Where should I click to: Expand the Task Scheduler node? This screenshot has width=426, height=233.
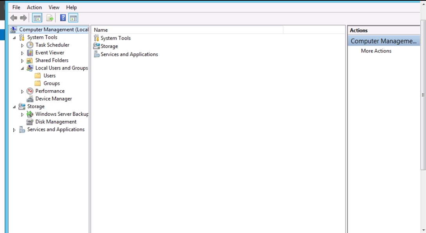tap(22, 45)
